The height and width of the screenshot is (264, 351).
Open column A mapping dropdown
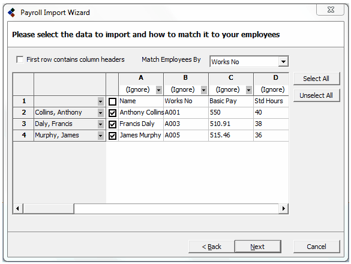(x=159, y=90)
